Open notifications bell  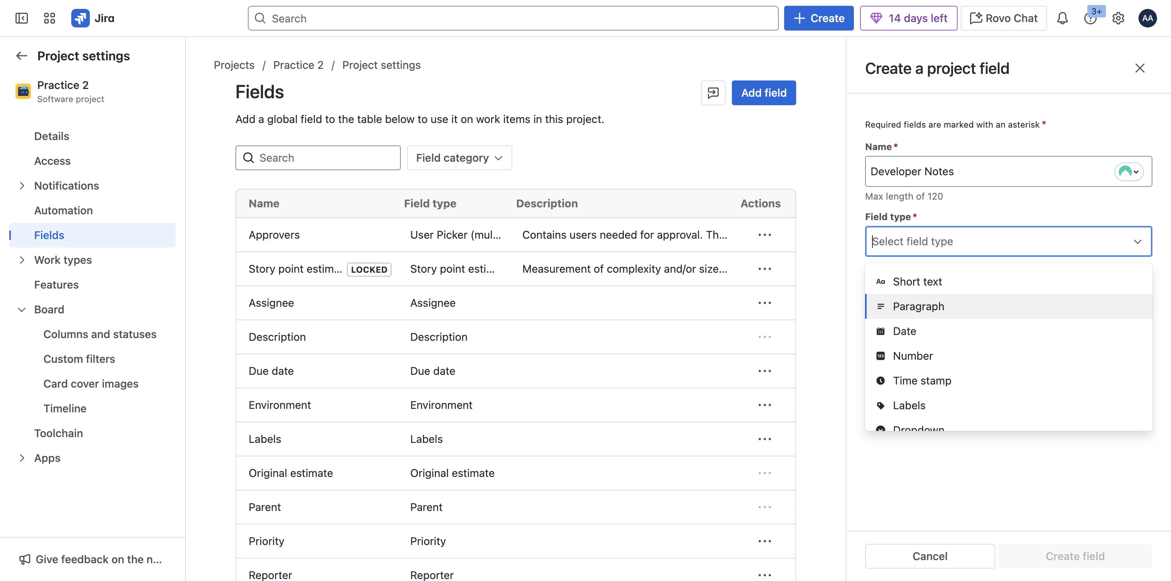(1062, 18)
